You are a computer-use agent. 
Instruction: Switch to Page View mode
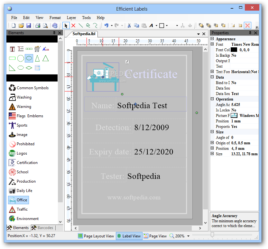(155, 236)
